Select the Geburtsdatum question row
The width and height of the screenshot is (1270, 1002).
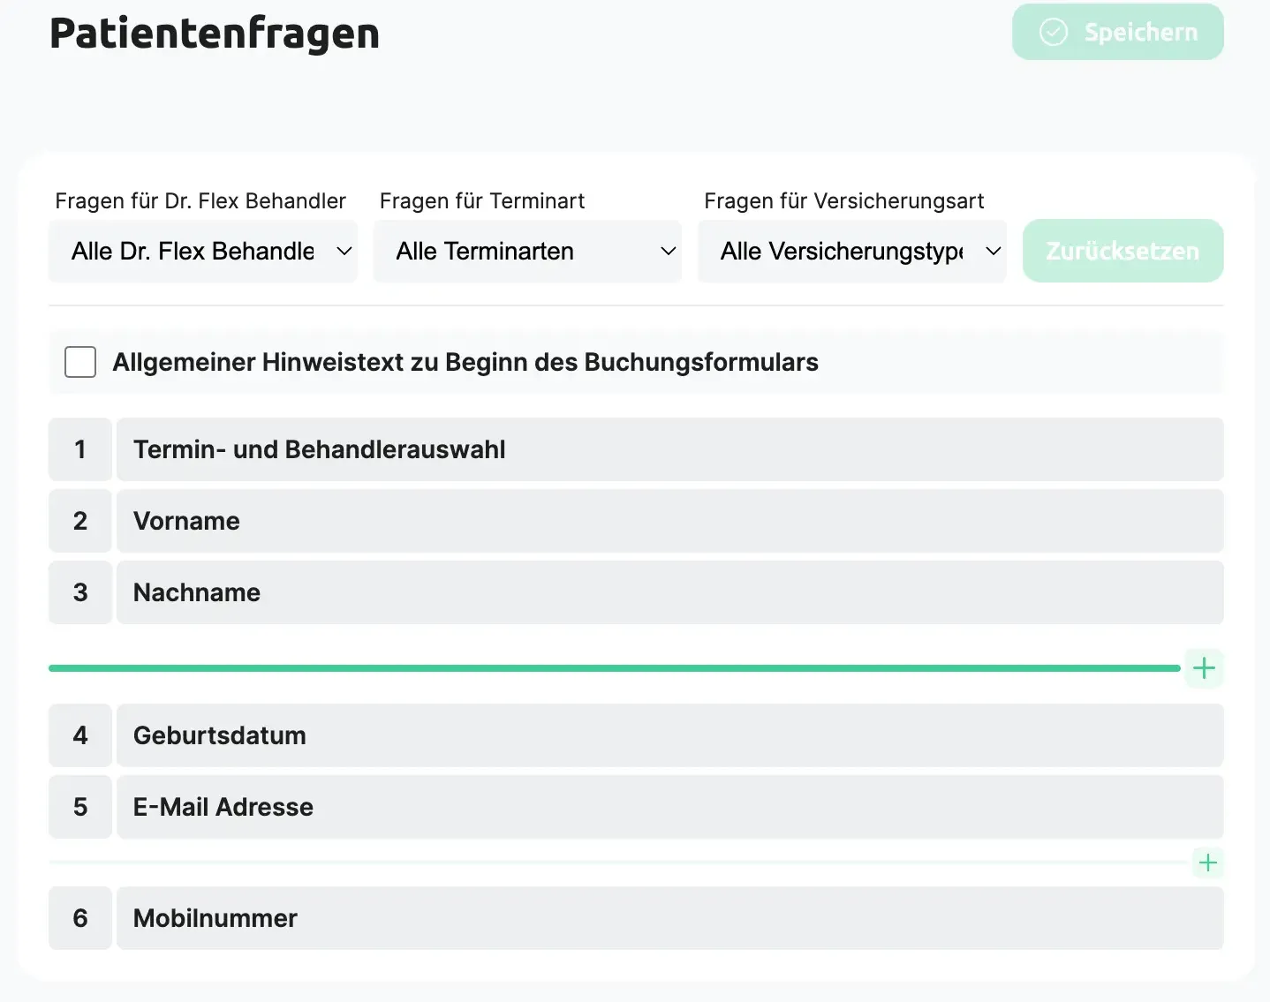tap(670, 735)
